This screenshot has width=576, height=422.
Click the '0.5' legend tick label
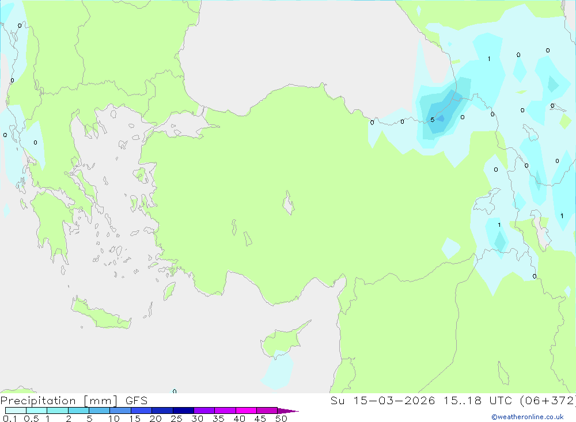point(31,419)
